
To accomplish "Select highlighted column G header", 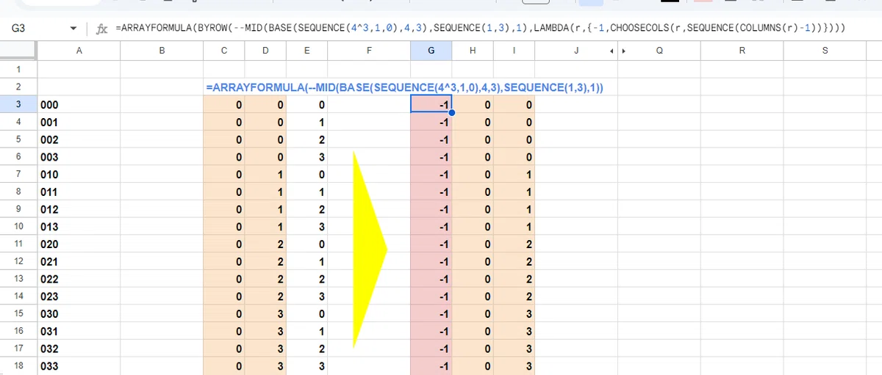I will (431, 51).
